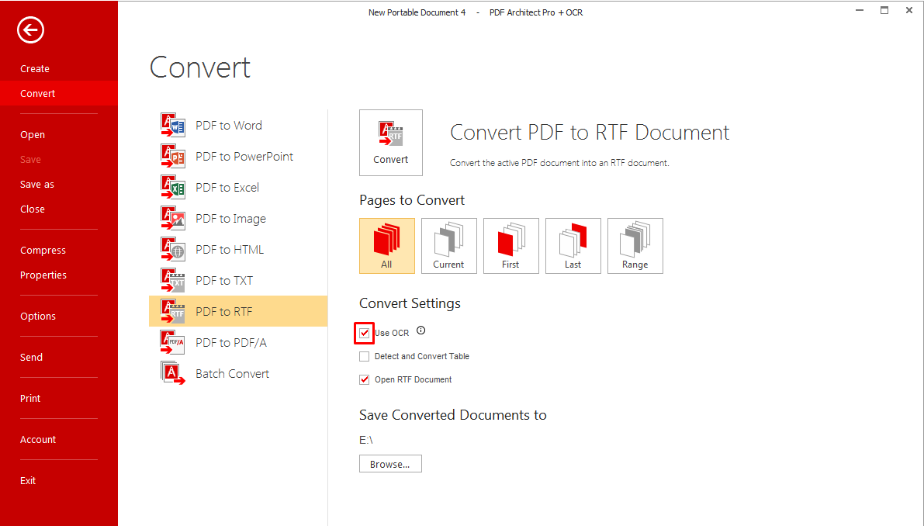Image resolution: width=924 pixels, height=526 pixels.
Task: Click the Browse... button
Action: coord(390,464)
